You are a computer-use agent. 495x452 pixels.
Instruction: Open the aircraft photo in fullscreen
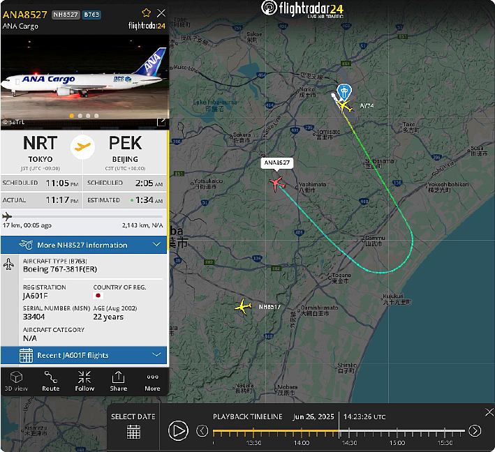161,122
